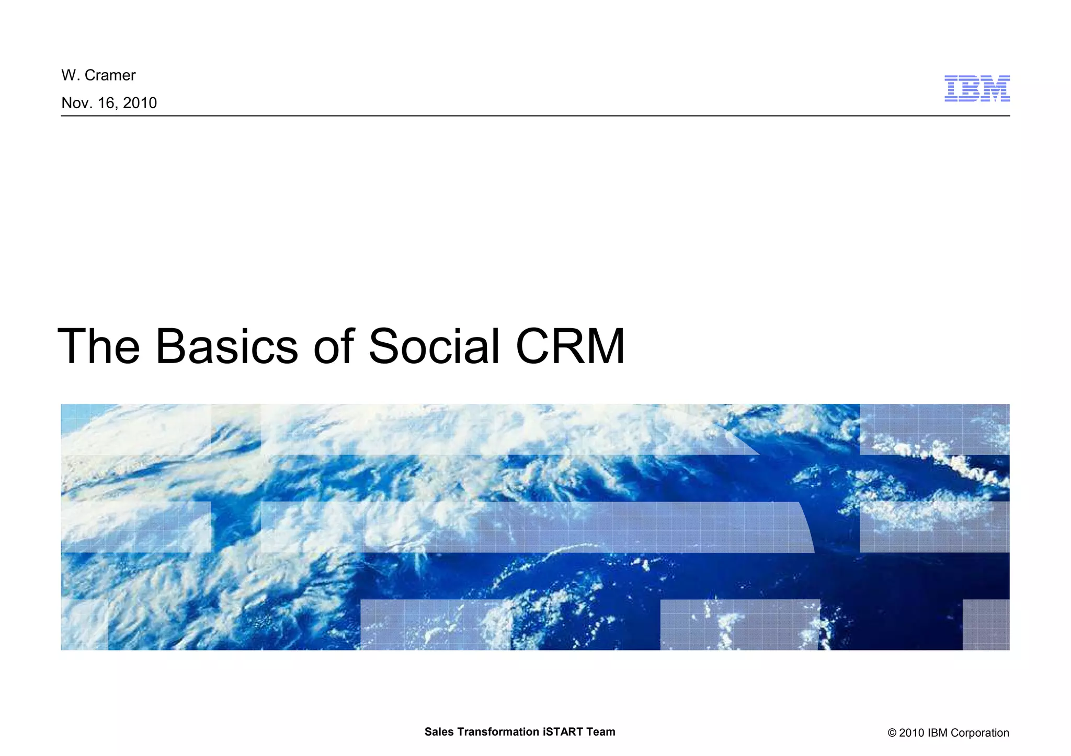This screenshot has width=1071, height=756.
Task: Click the word Basics in the title
Action: [x=226, y=346]
